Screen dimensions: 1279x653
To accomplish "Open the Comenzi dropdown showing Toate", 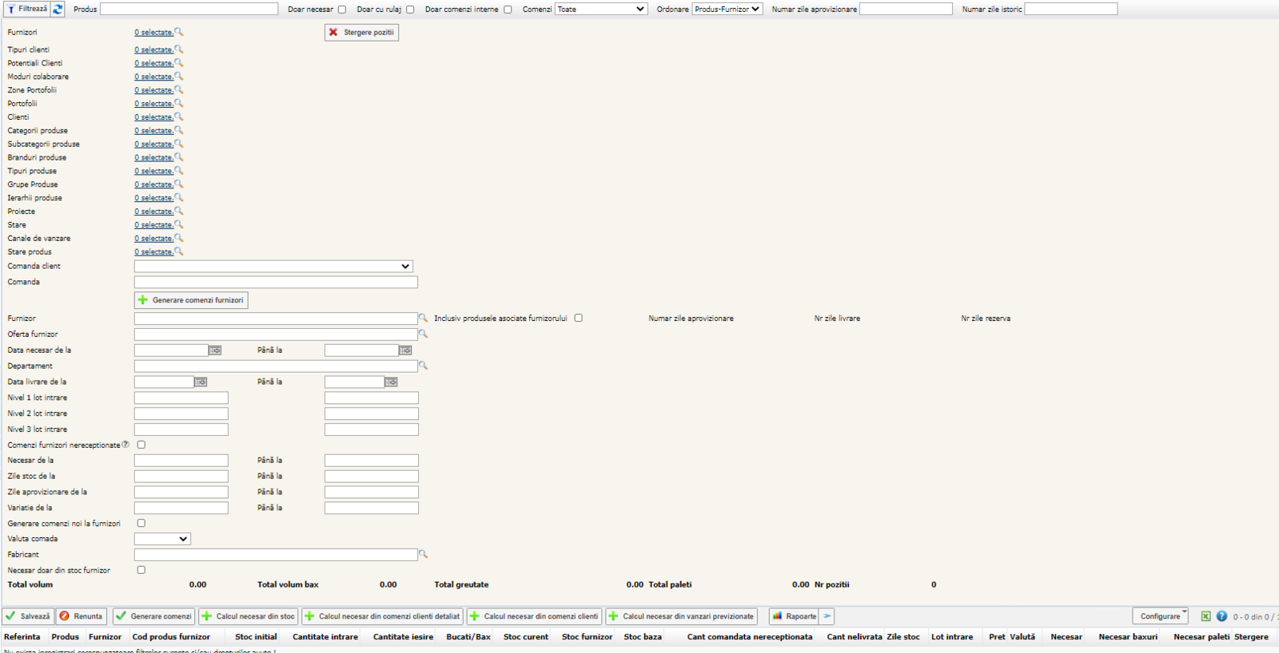I will coord(600,10).
